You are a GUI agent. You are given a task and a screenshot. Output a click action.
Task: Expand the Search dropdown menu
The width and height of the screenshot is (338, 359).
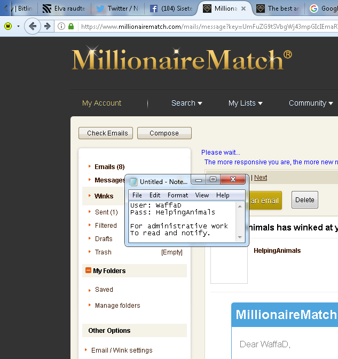tap(187, 103)
